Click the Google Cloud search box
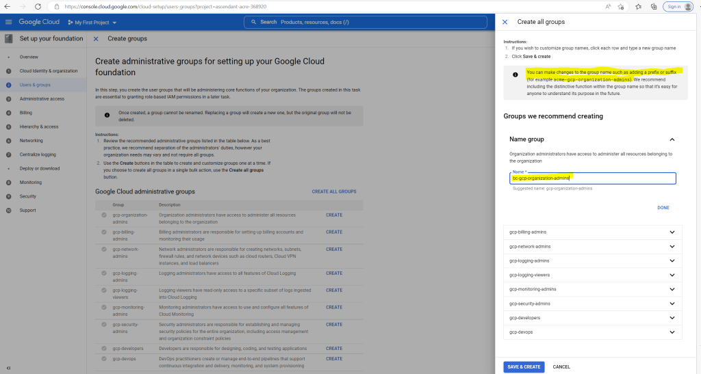The image size is (701, 374). tap(366, 22)
